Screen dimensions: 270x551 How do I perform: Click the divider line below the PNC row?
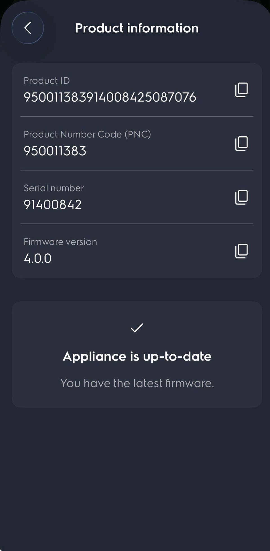137,170
